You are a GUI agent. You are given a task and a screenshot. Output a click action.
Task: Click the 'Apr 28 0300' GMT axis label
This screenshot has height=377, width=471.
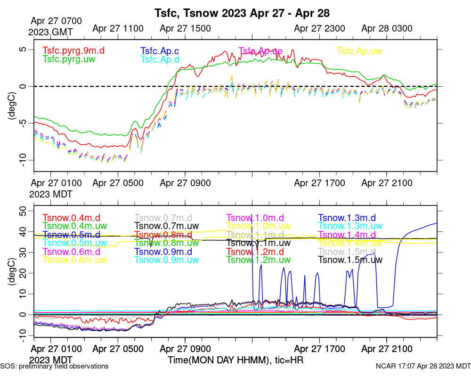pos(387,29)
